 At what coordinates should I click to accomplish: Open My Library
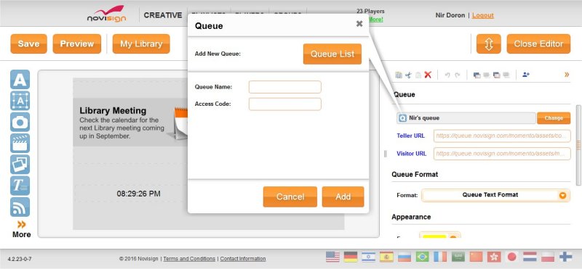(141, 44)
